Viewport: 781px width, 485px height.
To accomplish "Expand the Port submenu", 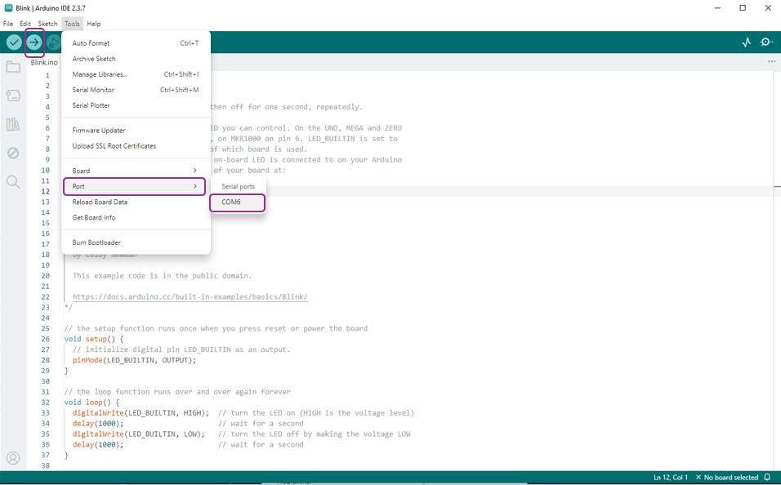I will 135,186.
